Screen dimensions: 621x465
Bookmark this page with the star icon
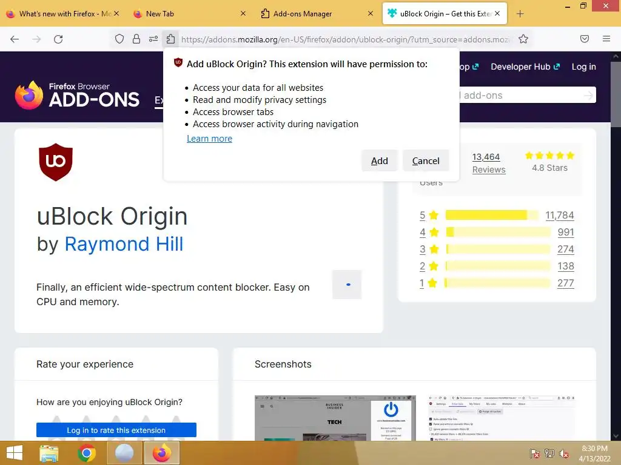(523, 39)
